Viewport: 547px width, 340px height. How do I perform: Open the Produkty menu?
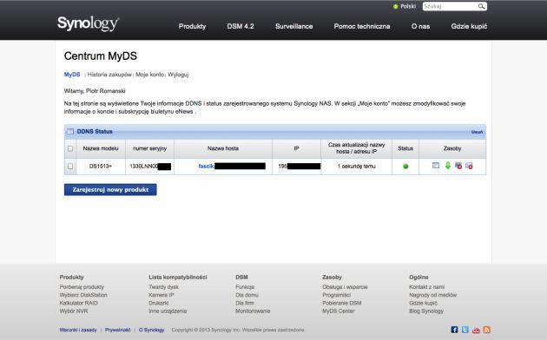point(192,27)
